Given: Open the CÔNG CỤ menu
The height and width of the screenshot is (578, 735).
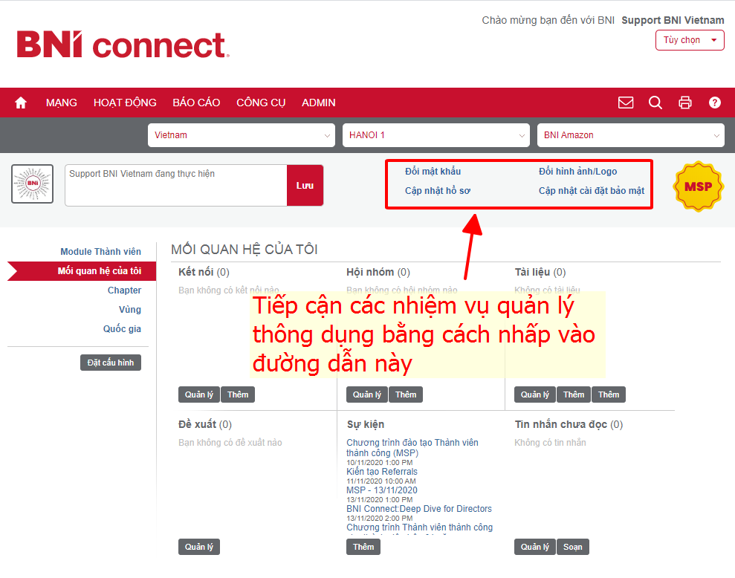Looking at the screenshot, I should click(261, 103).
